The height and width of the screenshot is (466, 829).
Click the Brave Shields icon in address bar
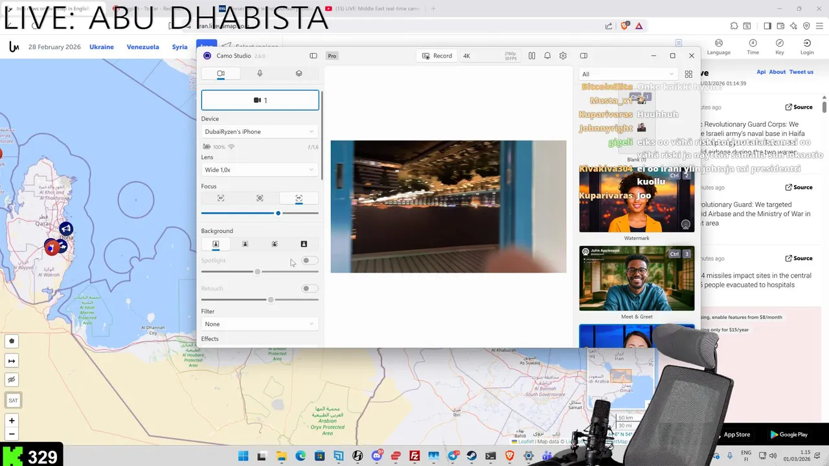pos(625,26)
